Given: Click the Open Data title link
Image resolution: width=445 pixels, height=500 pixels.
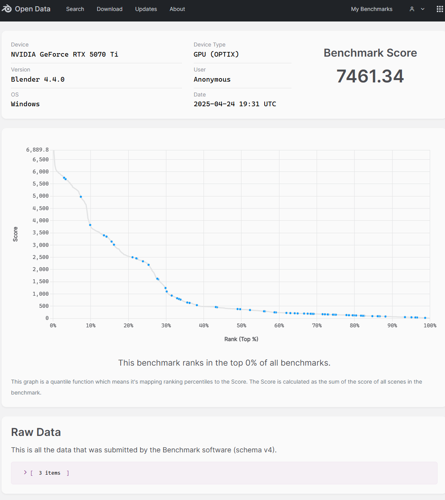Looking at the screenshot, I should (32, 9).
